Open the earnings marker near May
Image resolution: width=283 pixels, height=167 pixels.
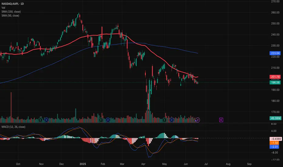[164, 120]
